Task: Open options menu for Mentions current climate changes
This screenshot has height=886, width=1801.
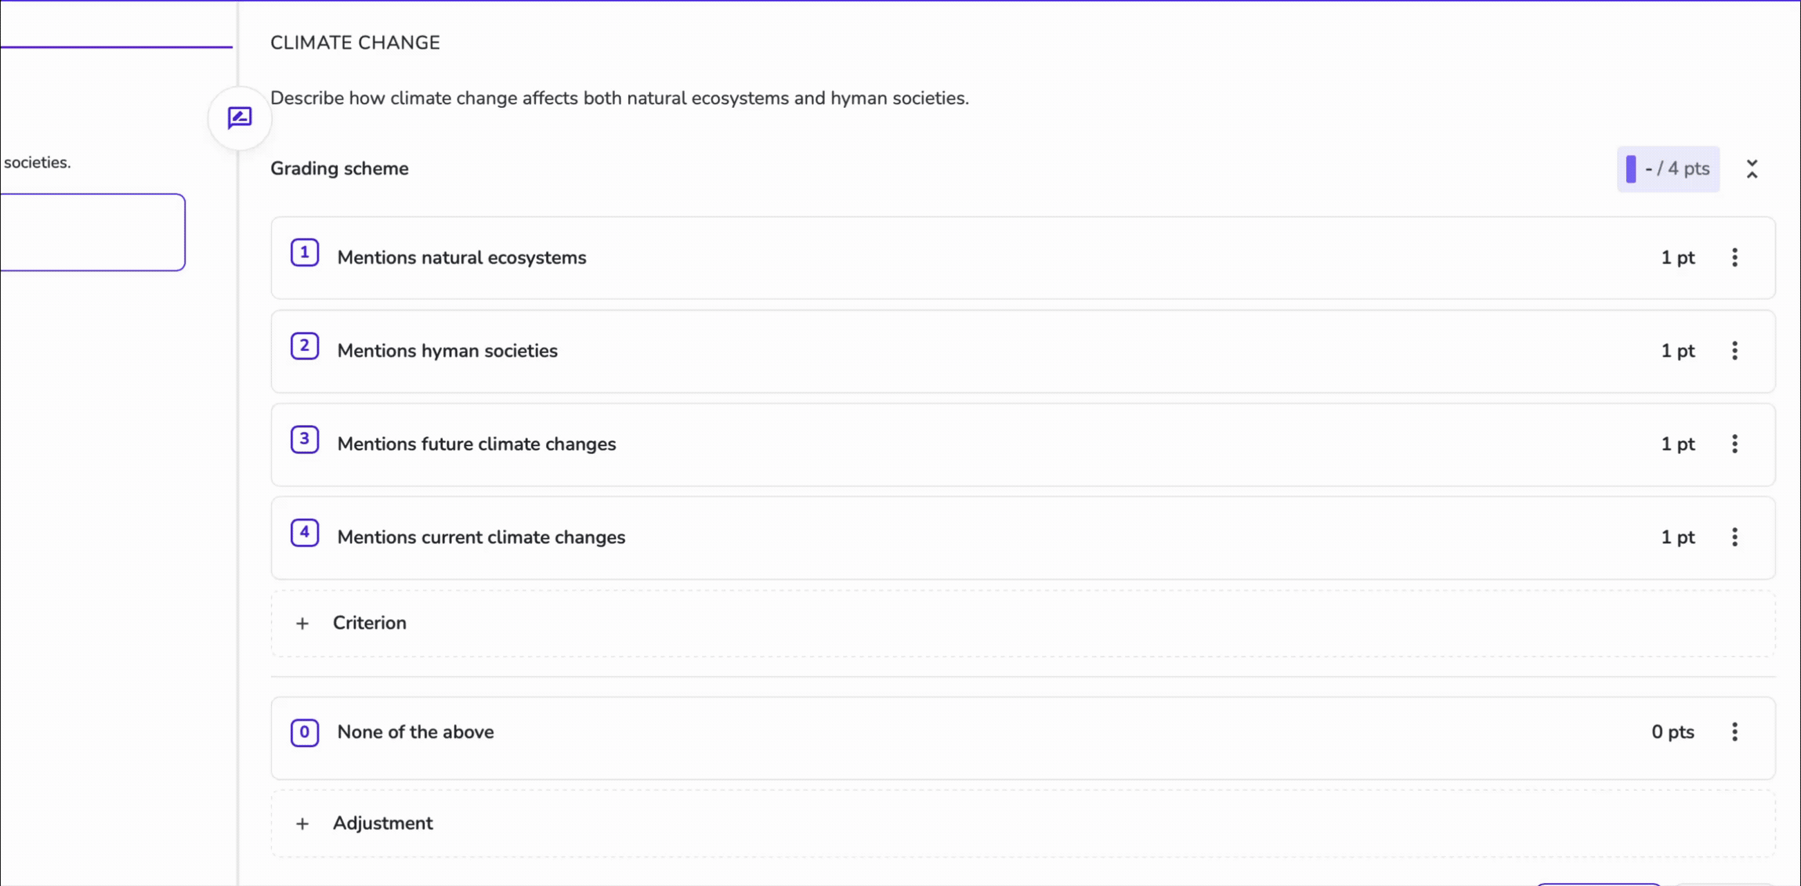Action: click(1734, 537)
